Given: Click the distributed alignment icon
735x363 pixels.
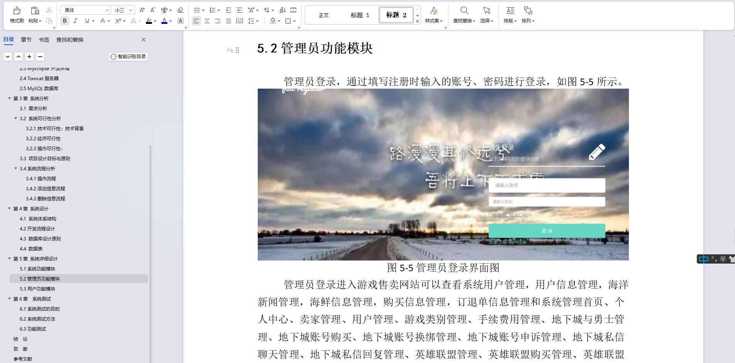Looking at the screenshot, I should (240, 21).
